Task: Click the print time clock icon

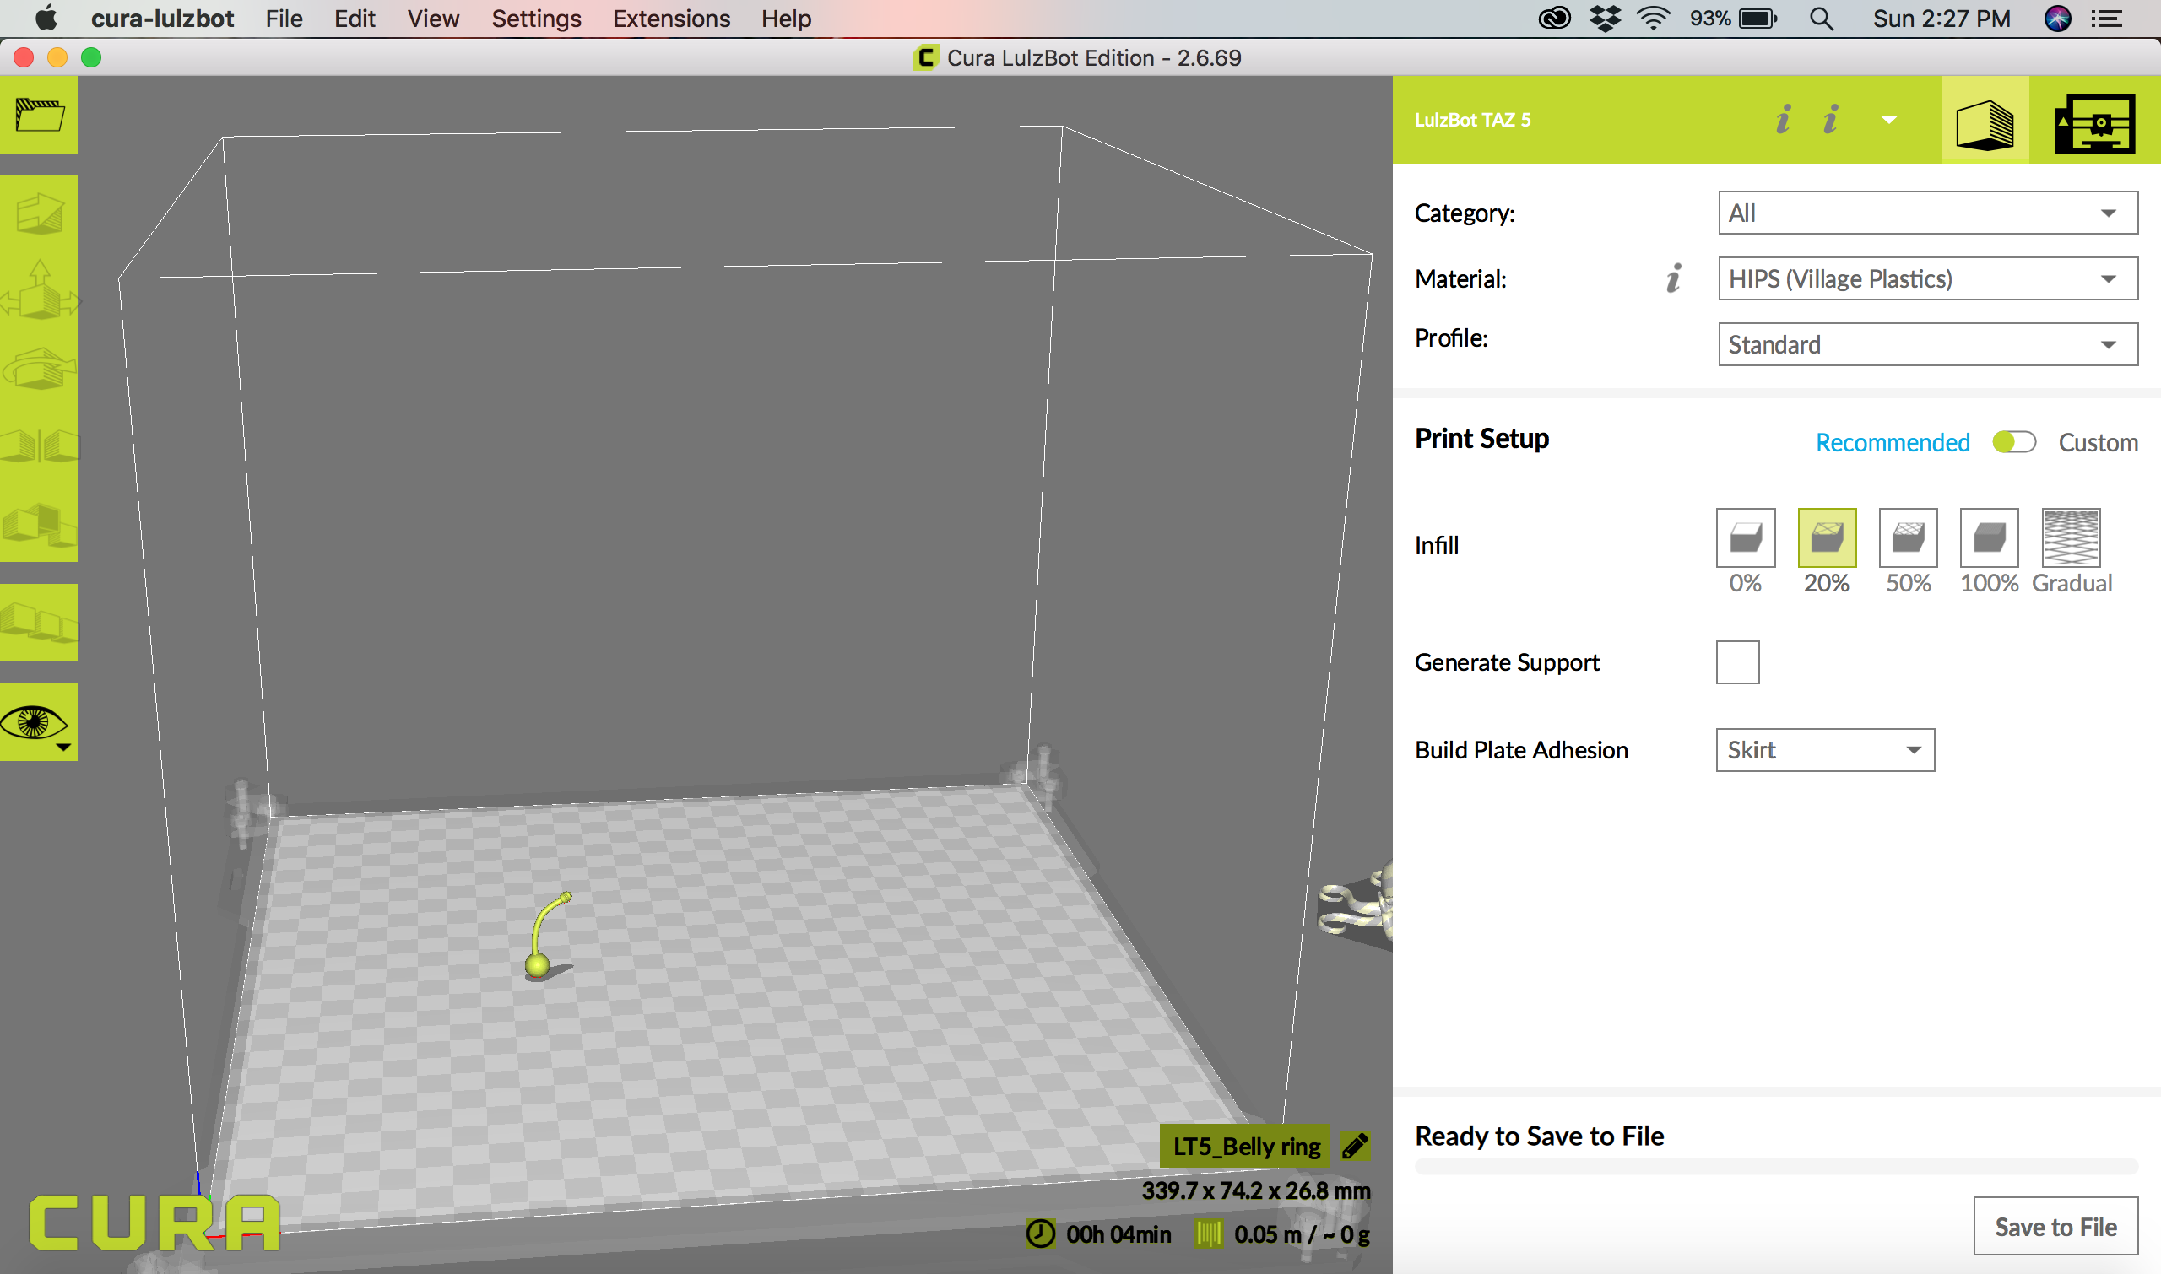Action: click(x=1040, y=1234)
